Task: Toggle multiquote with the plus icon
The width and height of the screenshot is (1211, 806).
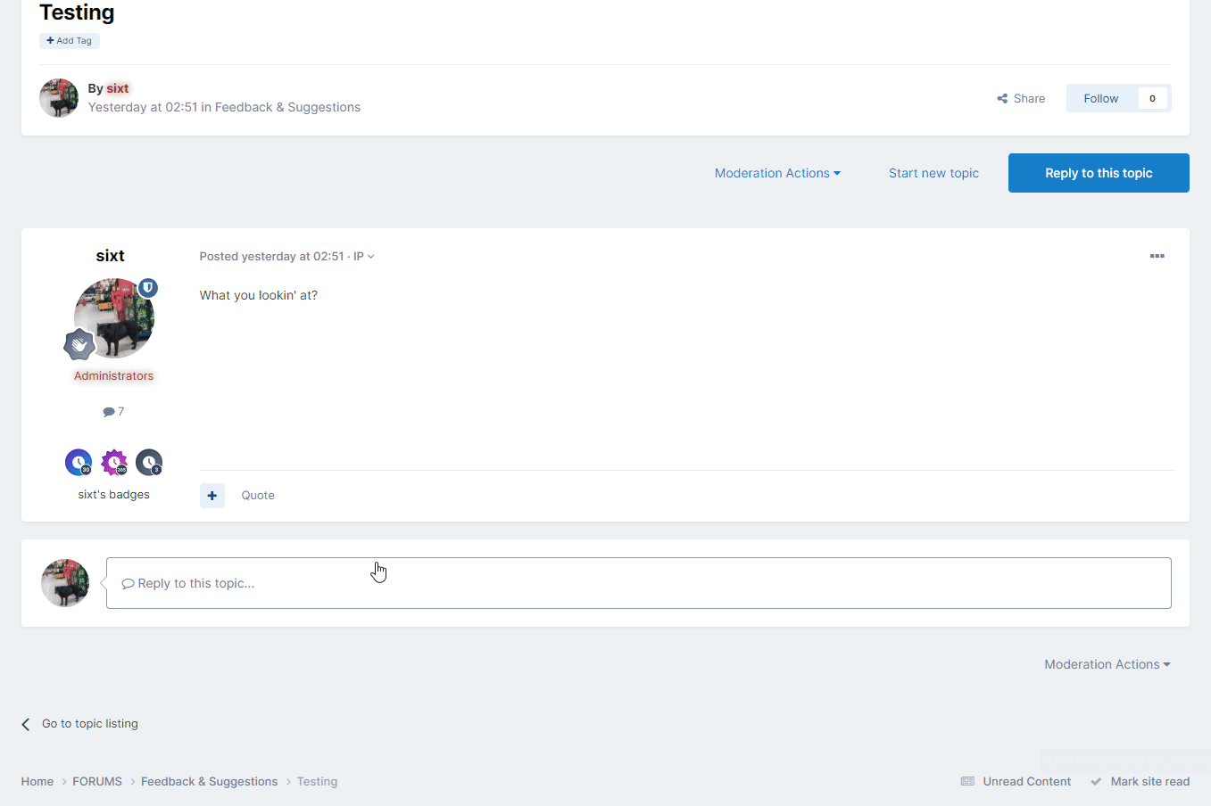Action: (212, 495)
